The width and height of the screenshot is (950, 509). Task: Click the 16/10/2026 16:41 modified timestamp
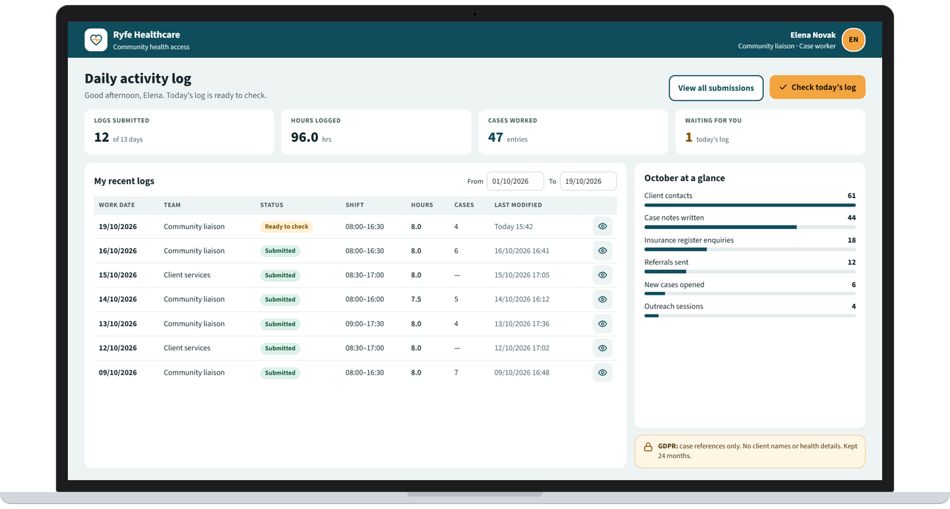point(522,251)
